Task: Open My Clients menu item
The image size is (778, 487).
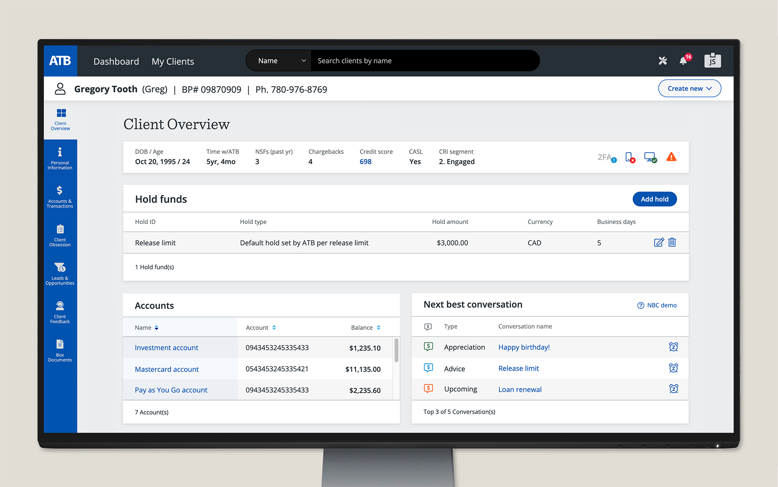Action: click(173, 62)
